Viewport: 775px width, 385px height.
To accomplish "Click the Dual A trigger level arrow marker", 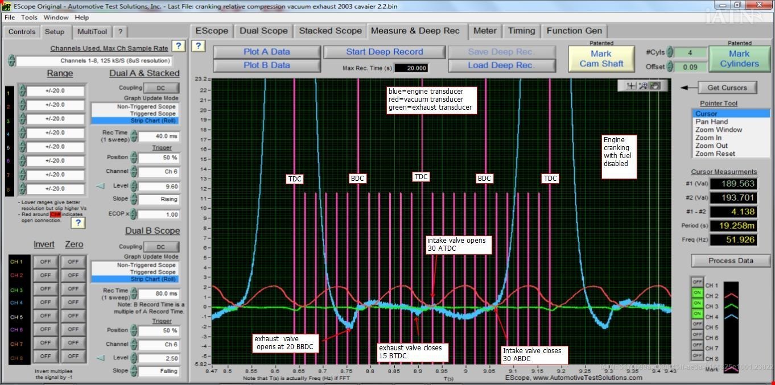I will (100, 186).
